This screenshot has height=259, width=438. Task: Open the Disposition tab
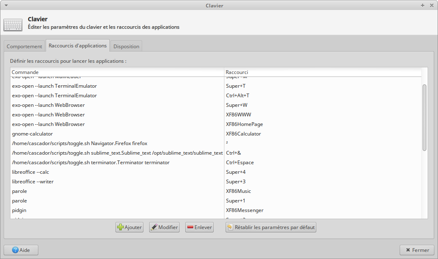127,47
